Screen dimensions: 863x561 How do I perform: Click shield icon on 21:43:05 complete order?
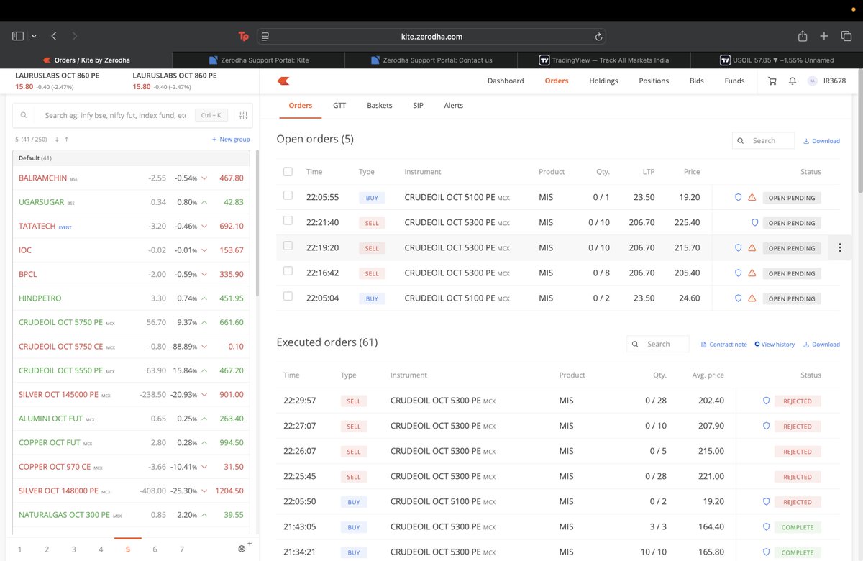click(x=766, y=527)
